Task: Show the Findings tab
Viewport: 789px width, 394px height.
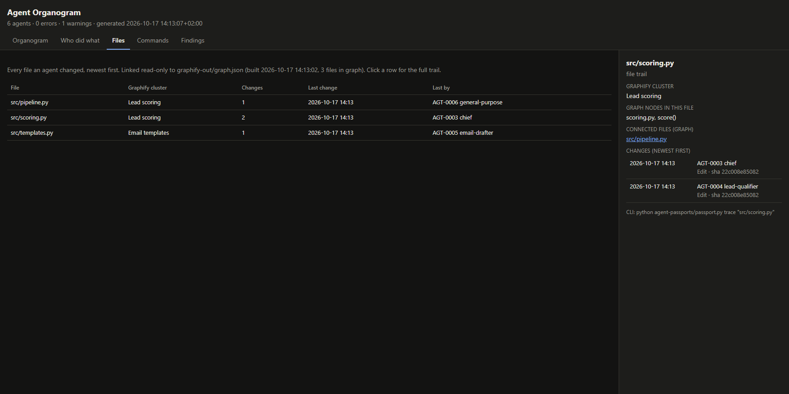Action: (x=193, y=40)
